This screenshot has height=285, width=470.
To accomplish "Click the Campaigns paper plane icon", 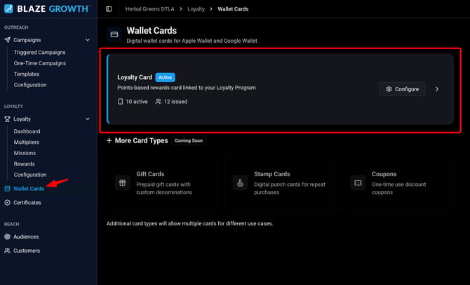I will [x=8, y=40].
